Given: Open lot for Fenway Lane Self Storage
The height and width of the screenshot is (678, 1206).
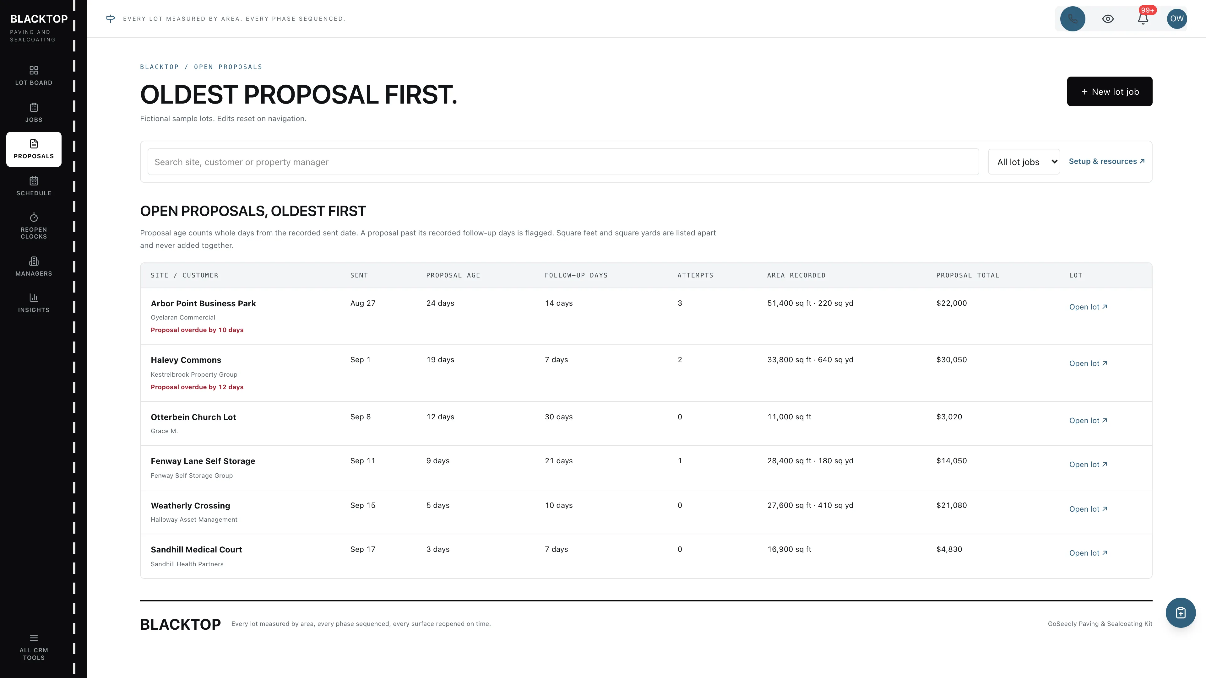Looking at the screenshot, I should (1088, 465).
